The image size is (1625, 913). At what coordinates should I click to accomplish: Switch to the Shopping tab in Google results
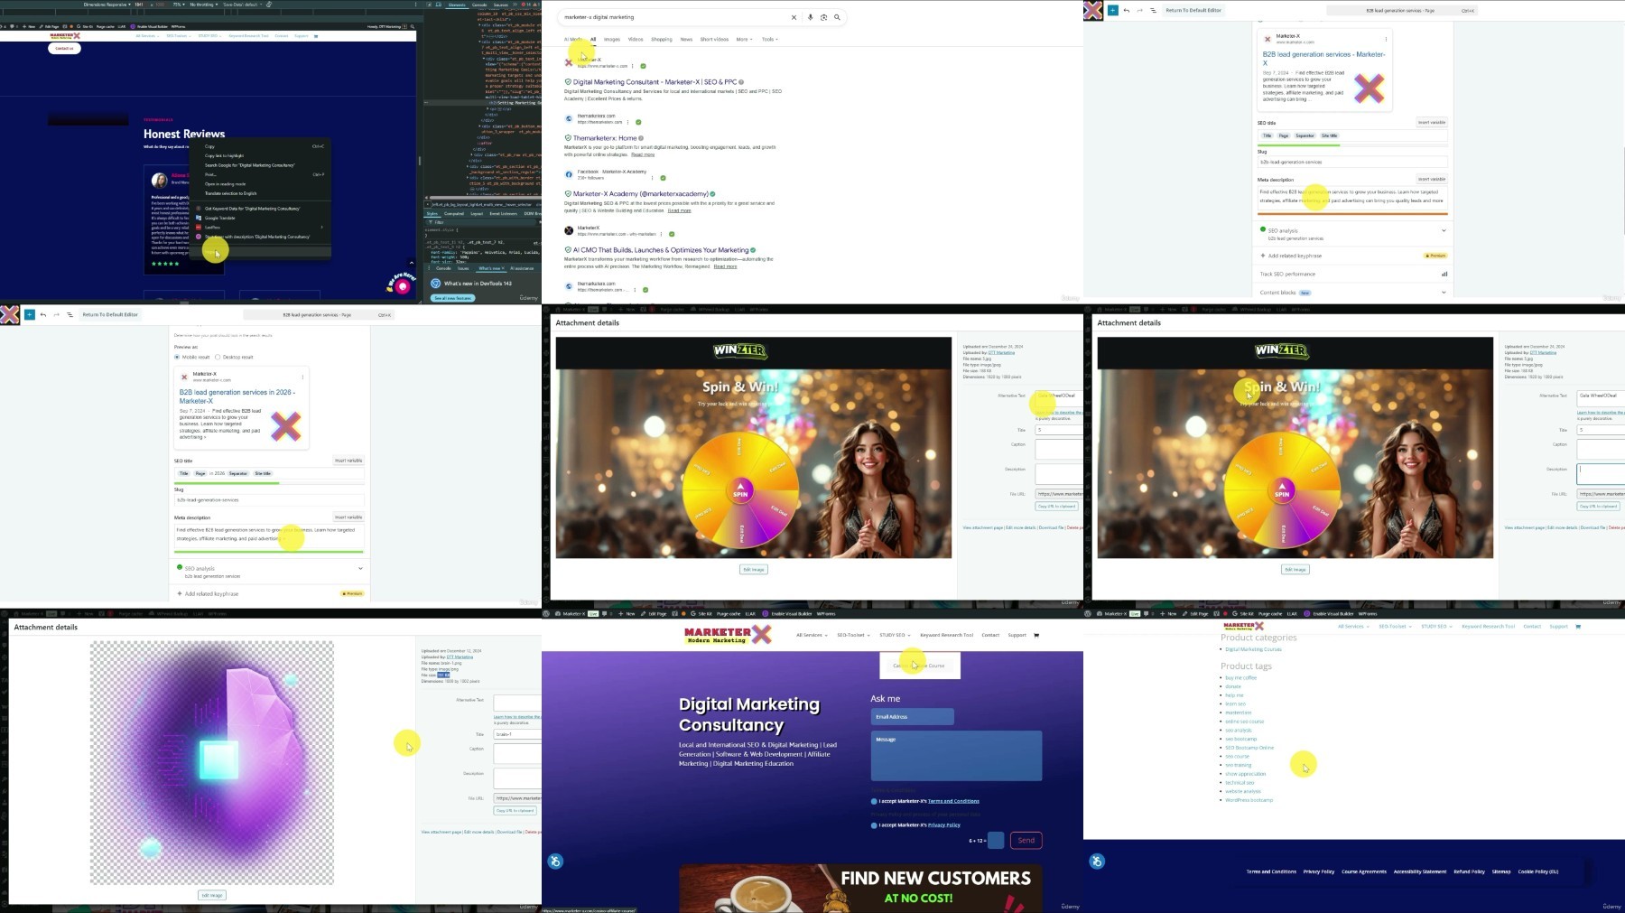tap(662, 40)
